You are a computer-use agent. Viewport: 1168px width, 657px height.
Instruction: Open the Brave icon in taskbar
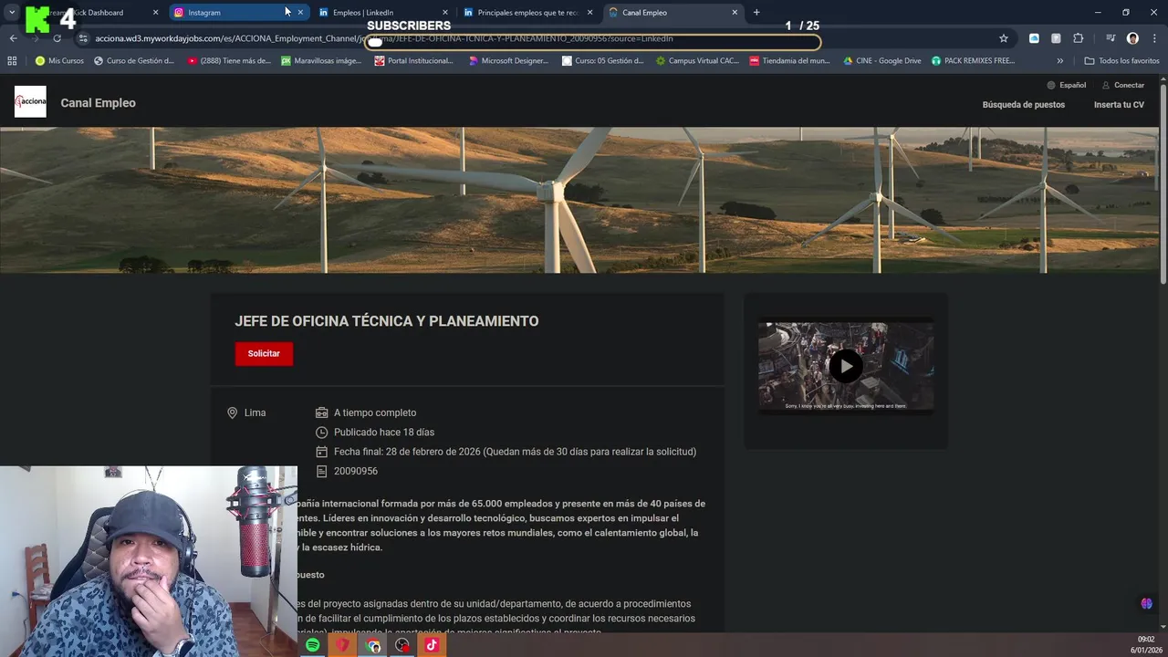pos(342,645)
